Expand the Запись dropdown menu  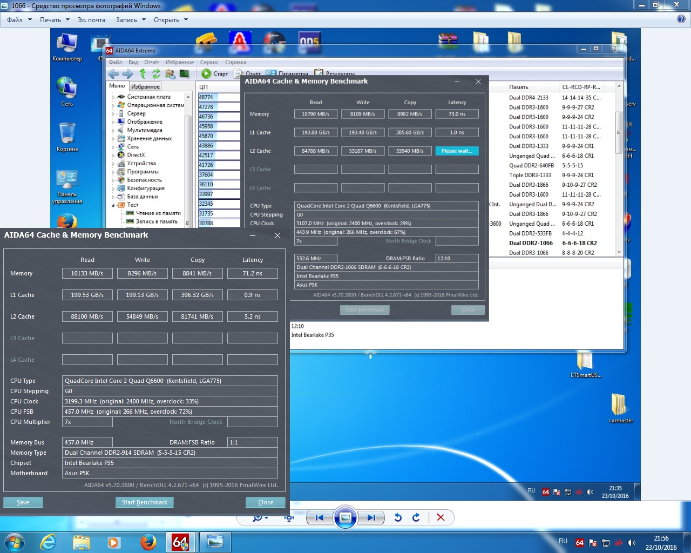point(131,20)
